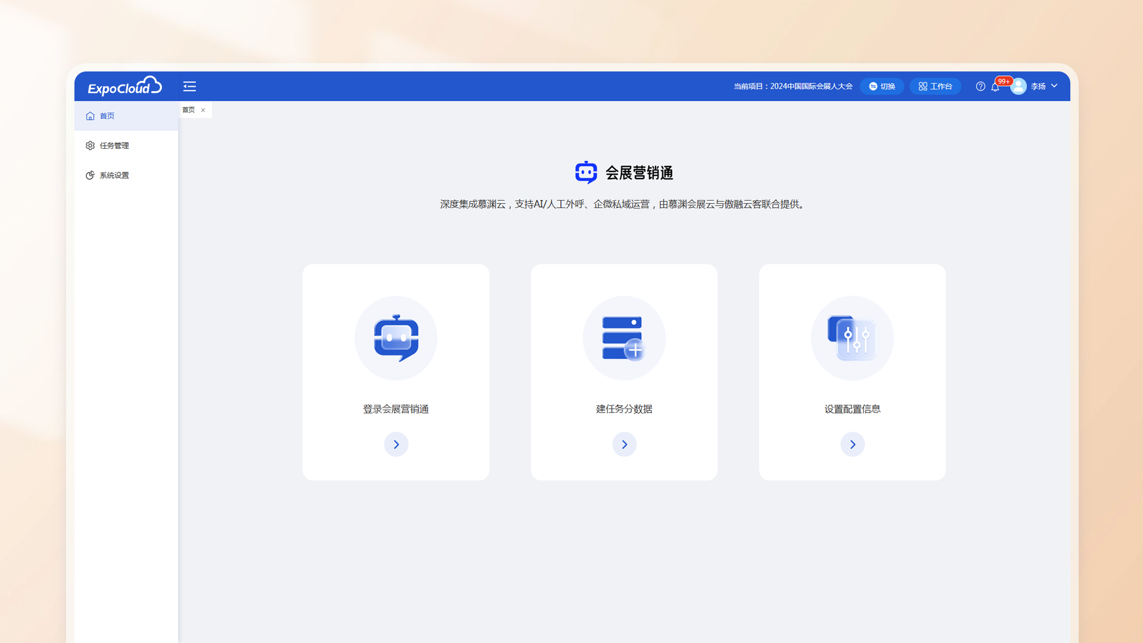Expand the 李扬 user dropdown arrow

coord(1054,86)
